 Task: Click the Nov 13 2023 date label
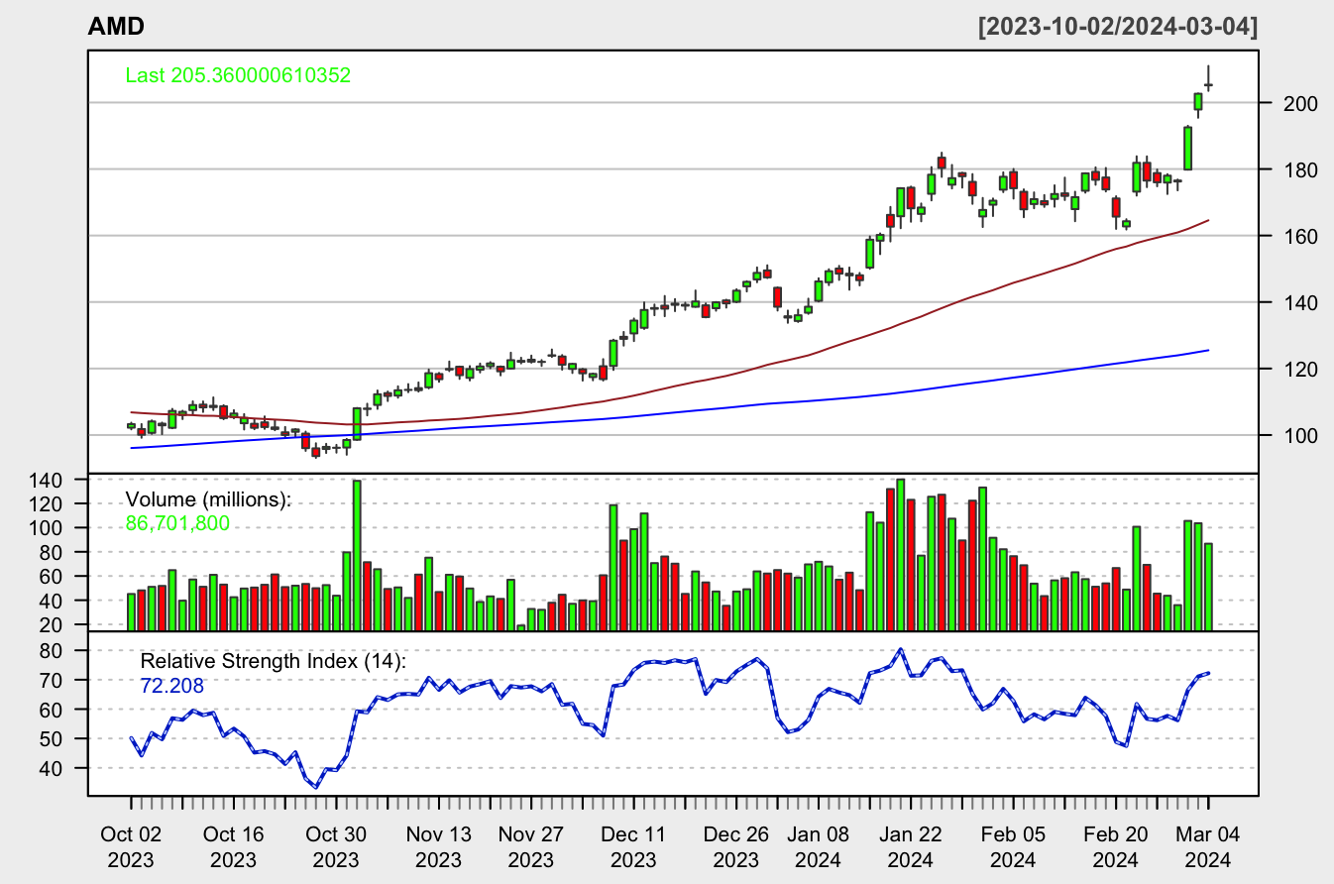pyautogui.click(x=437, y=845)
